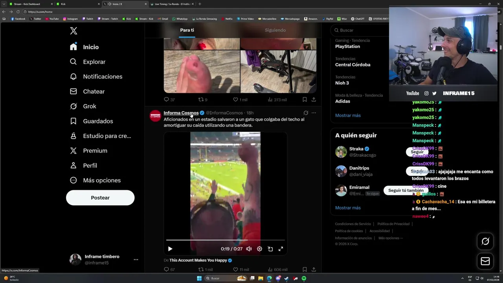Click Grok explain icon on Informa Cosmos post
The image size is (503, 283).
pyautogui.click(x=306, y=113)
